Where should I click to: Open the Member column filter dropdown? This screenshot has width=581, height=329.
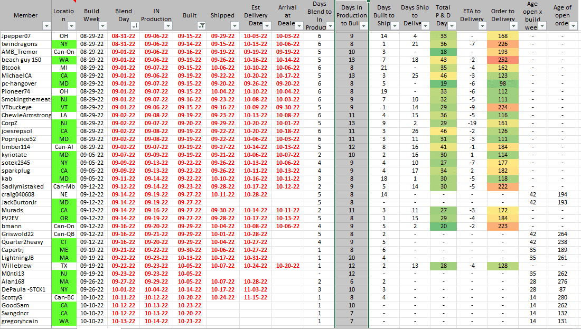coord(46,26)
